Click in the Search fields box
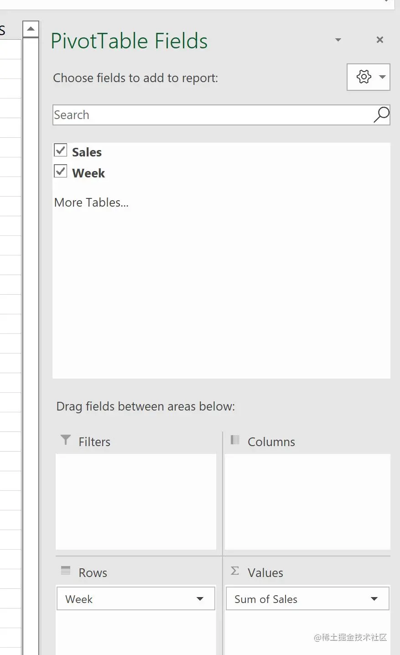Image resolution: width=400 pixels, height=655 pixels. click(210, 115)
